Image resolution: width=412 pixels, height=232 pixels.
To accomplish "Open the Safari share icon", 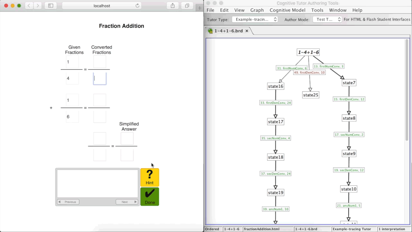I will tap(173, 5).
